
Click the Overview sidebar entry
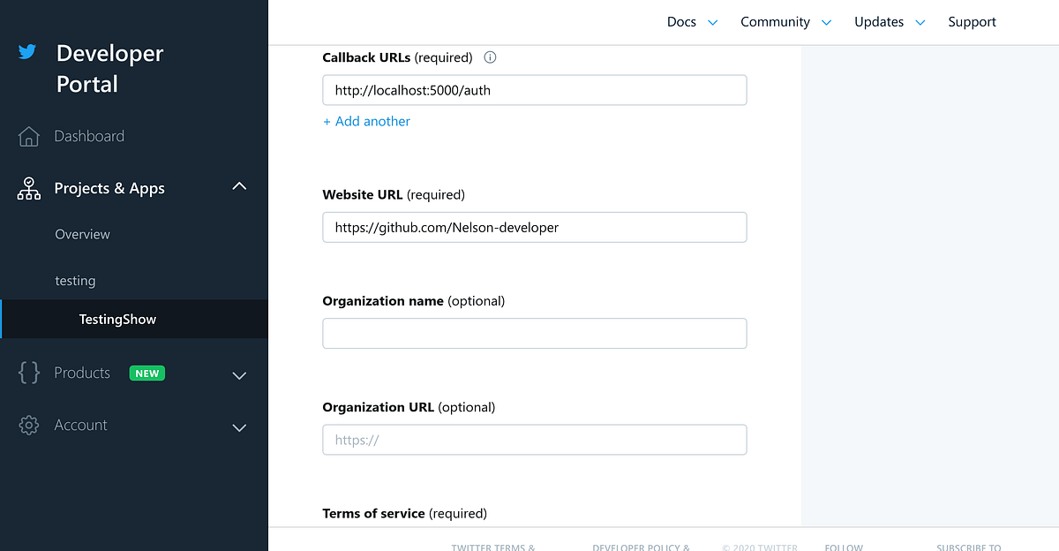pos(82,234)
